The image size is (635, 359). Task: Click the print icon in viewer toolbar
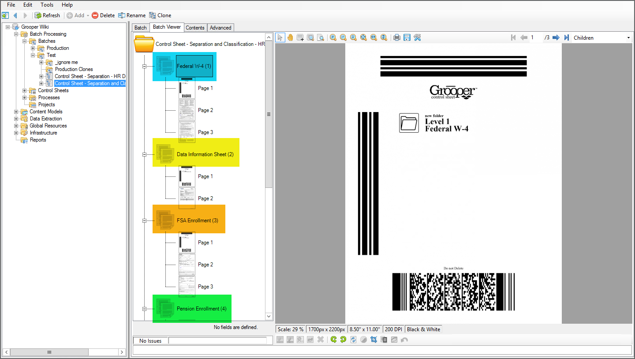pyautogui.click(x=396, y=37)
